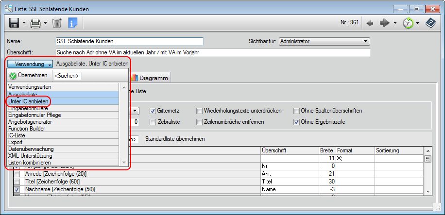Click scroll up arrow in usage list
Image resolution: width=445 pixels, height=215 pixels.
123,87
